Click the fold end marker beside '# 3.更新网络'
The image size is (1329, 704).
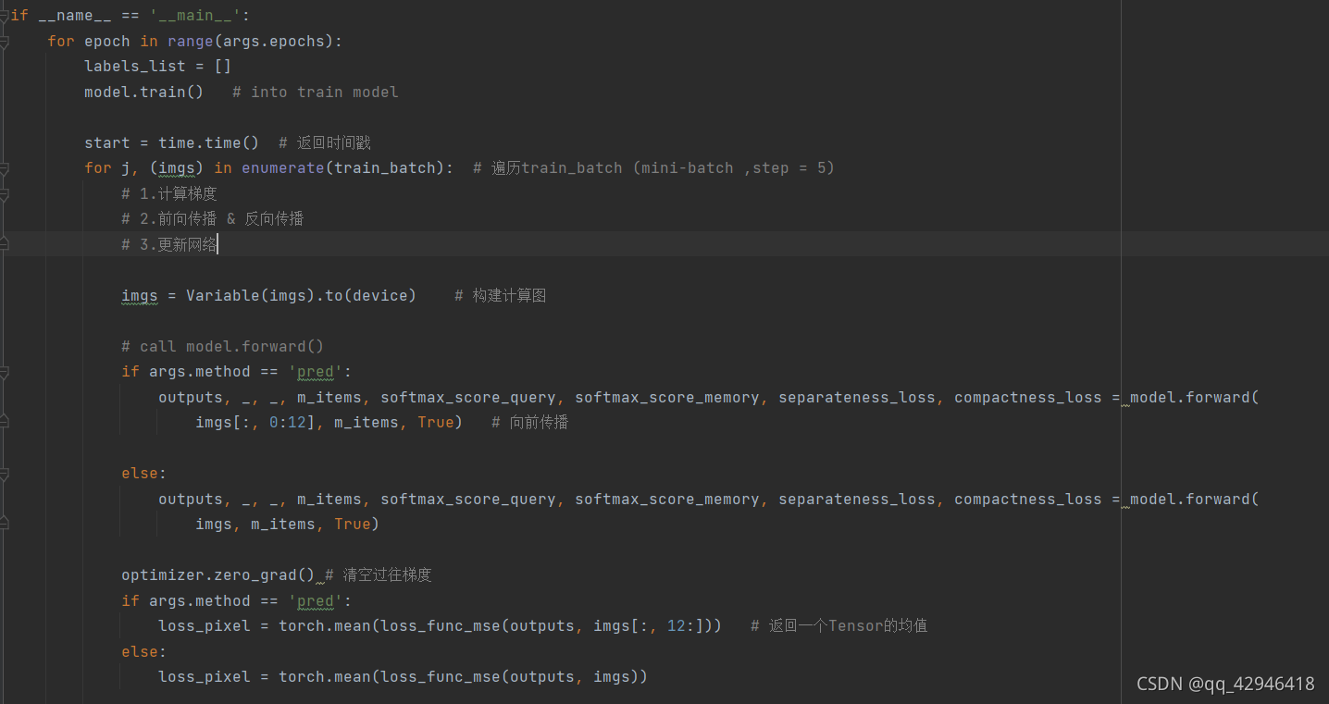pyautogui.click(x=4, y=245)
